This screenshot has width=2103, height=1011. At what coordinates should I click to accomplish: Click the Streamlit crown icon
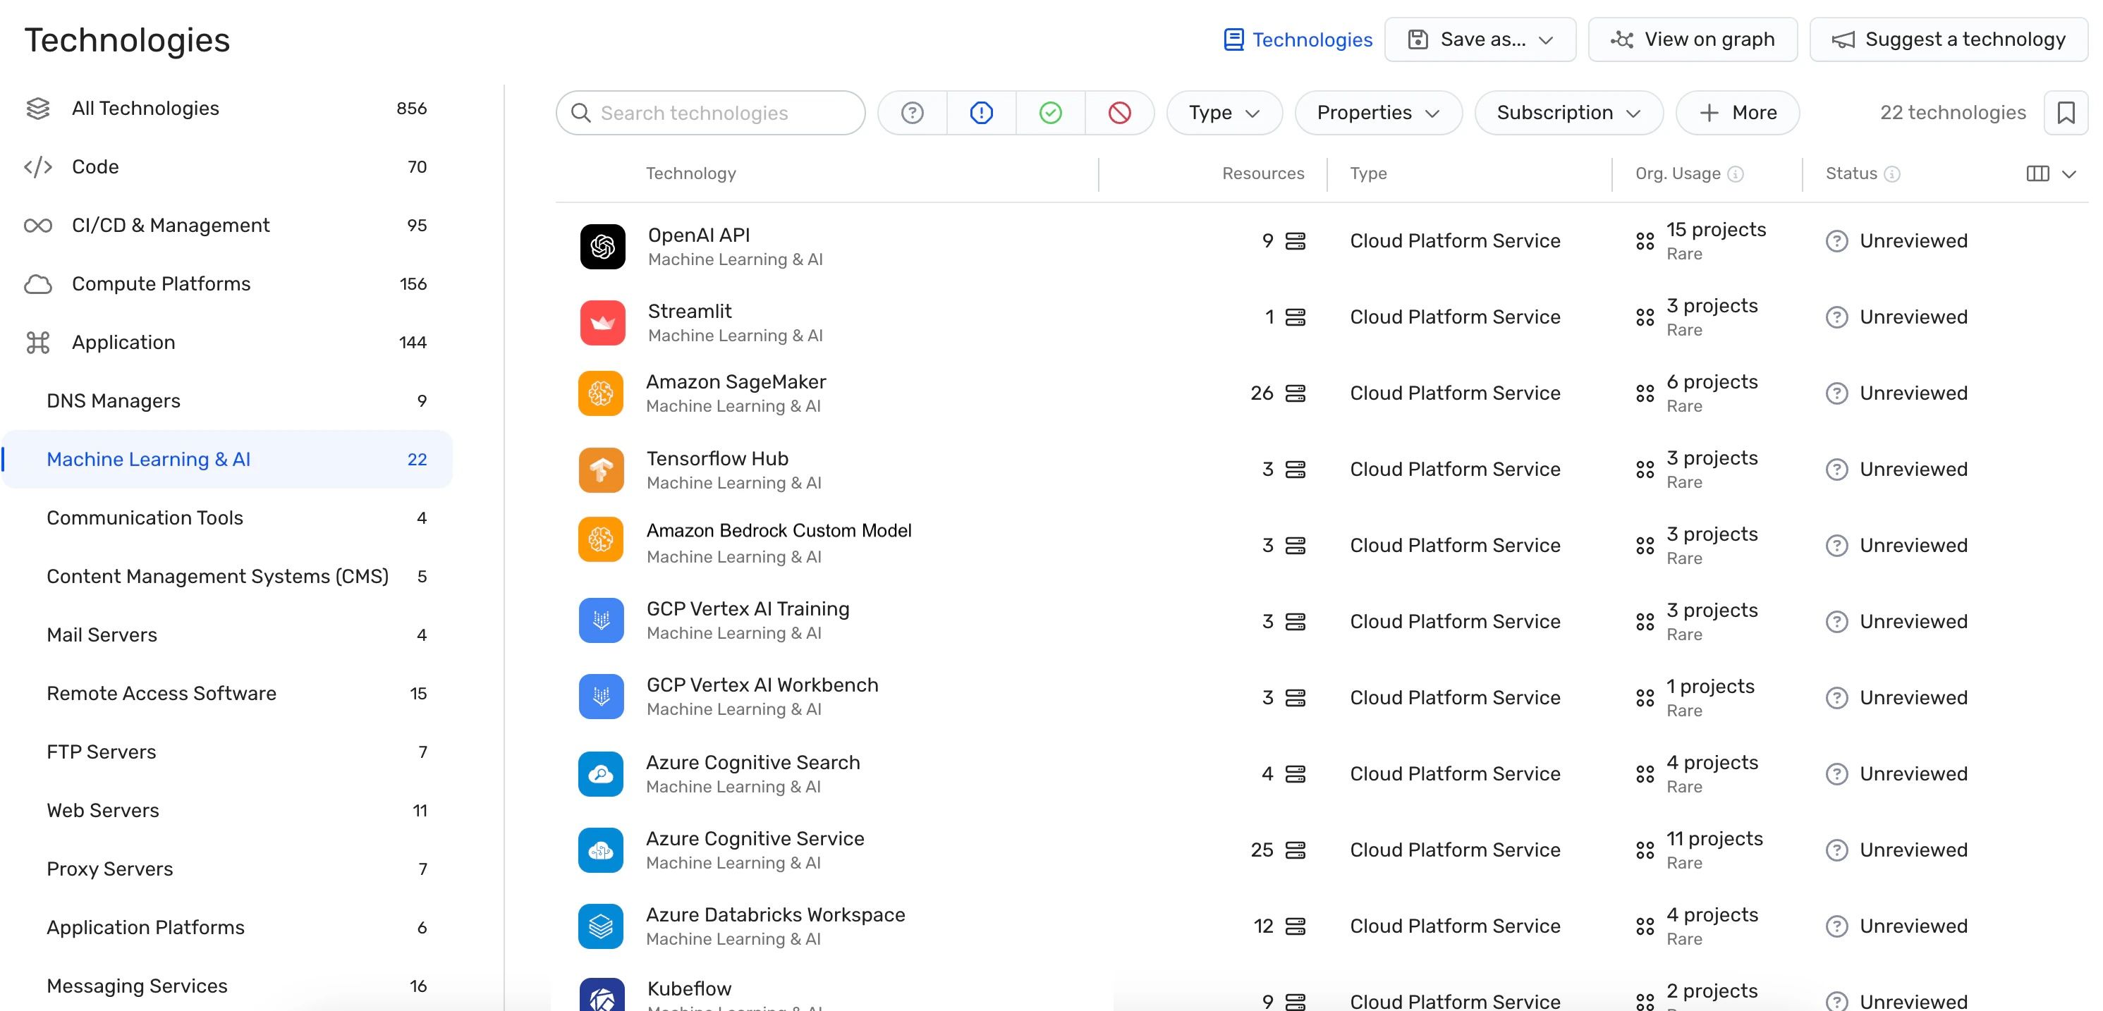602,322
